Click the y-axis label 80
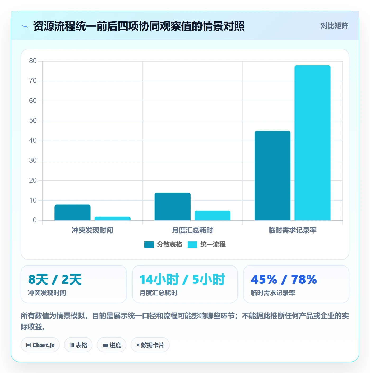The image size is (370, 373). coord(33,61)
